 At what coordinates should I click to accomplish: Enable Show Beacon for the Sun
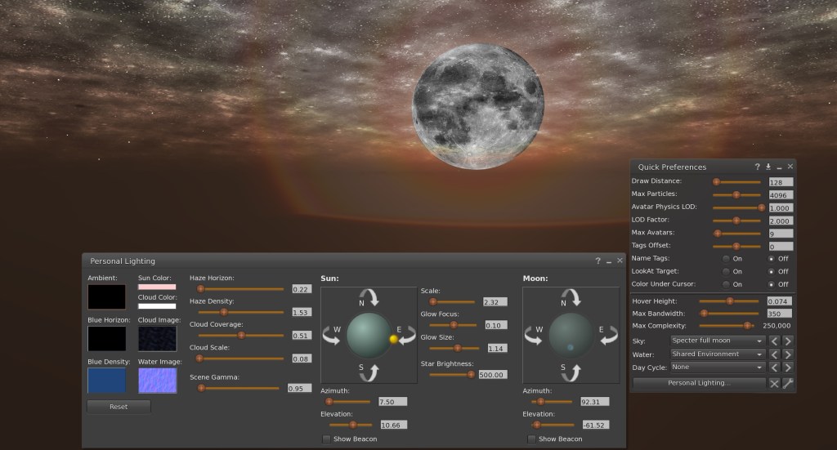pos(327,439)
